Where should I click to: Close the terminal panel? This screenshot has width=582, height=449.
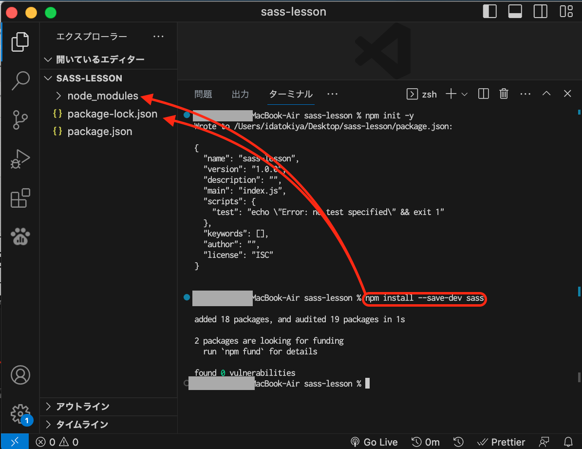567,93
